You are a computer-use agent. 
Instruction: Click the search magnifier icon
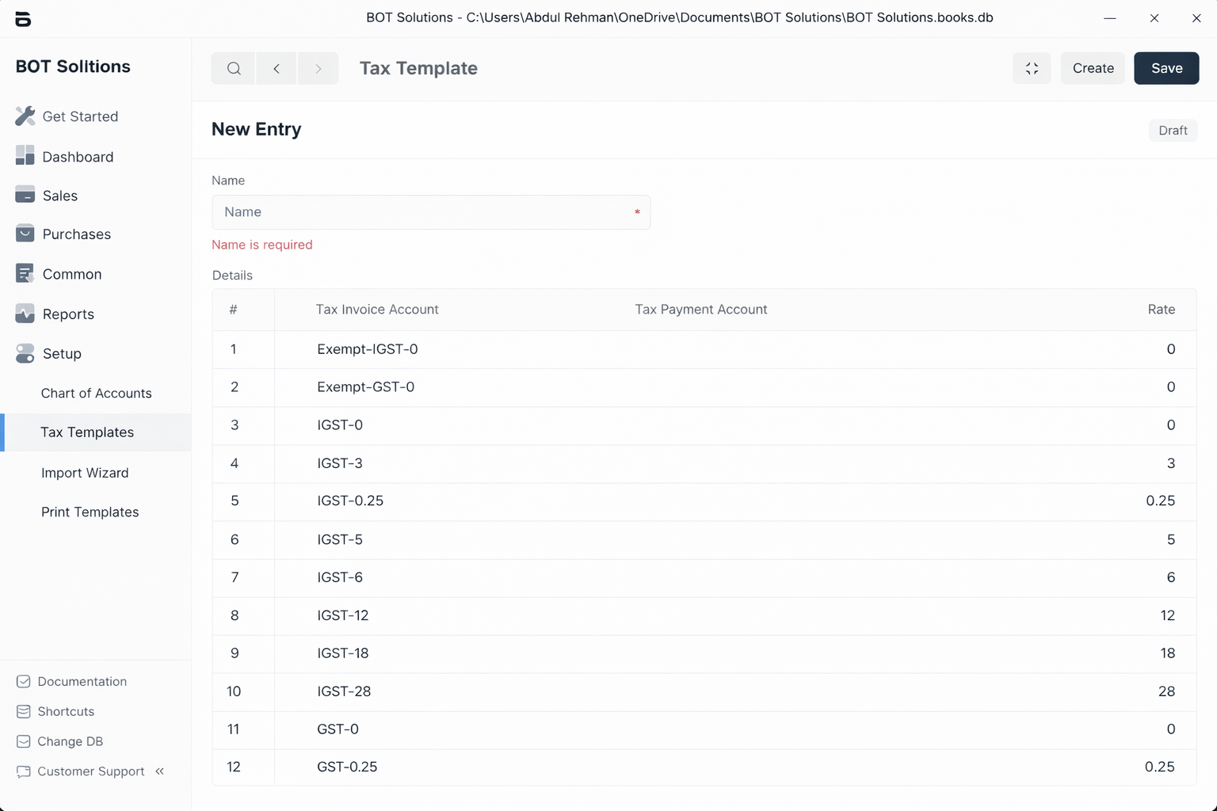[x=234, y=68]
